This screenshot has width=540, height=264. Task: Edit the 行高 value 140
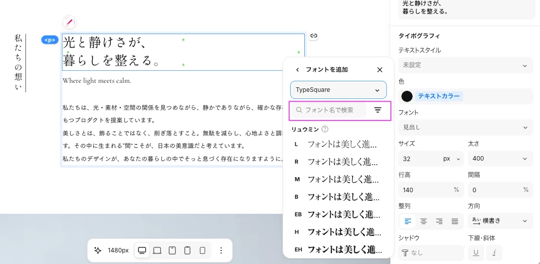point(431,190)
